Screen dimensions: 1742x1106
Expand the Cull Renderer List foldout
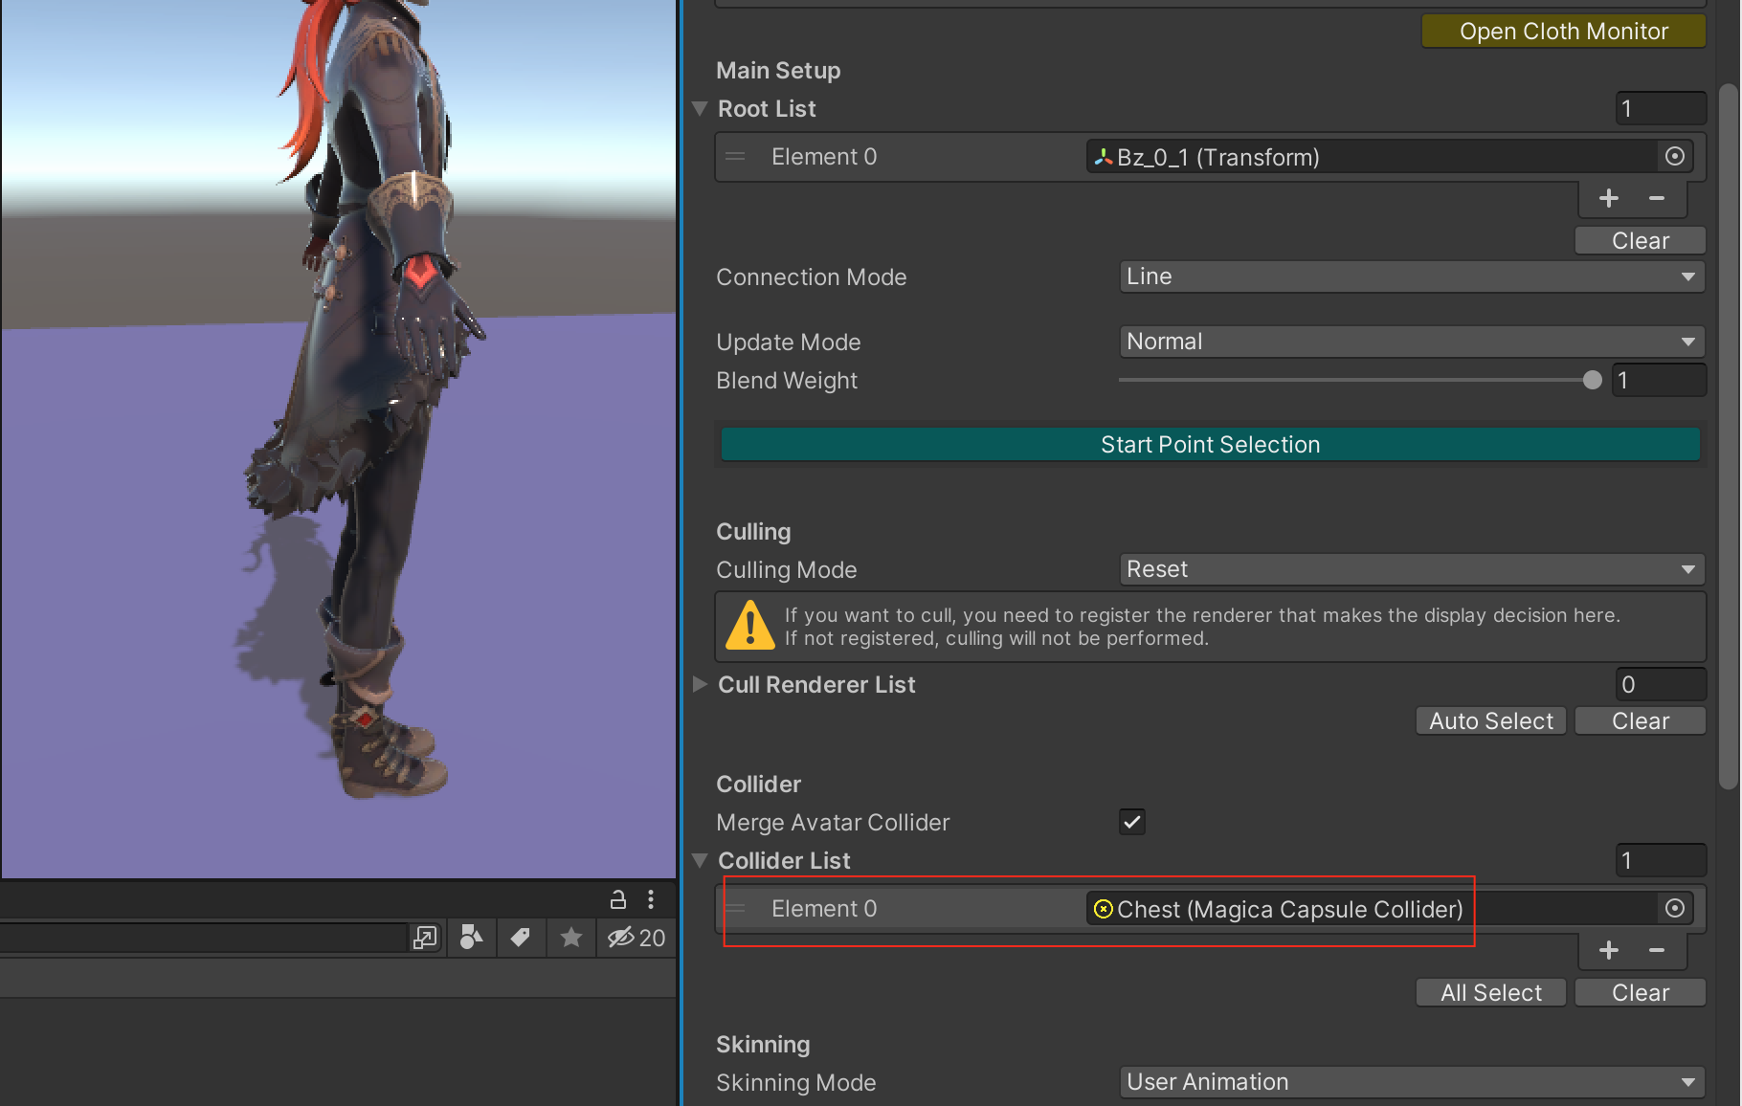[x=700, y=684]
